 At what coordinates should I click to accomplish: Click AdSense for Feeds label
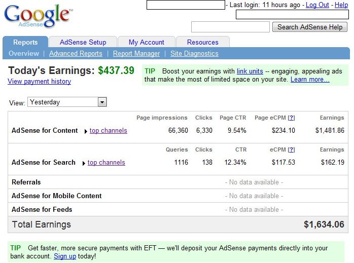click(42, 210)
